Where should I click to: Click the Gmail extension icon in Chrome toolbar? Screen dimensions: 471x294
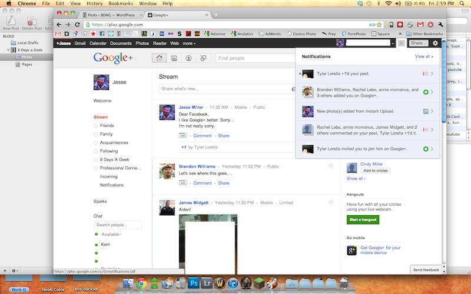pos(420,25)
